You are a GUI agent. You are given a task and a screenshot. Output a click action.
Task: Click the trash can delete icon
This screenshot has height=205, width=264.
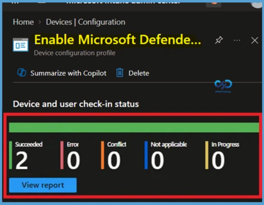click(120, 73)
